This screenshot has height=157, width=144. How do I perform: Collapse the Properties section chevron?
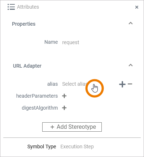pos(131,23)
